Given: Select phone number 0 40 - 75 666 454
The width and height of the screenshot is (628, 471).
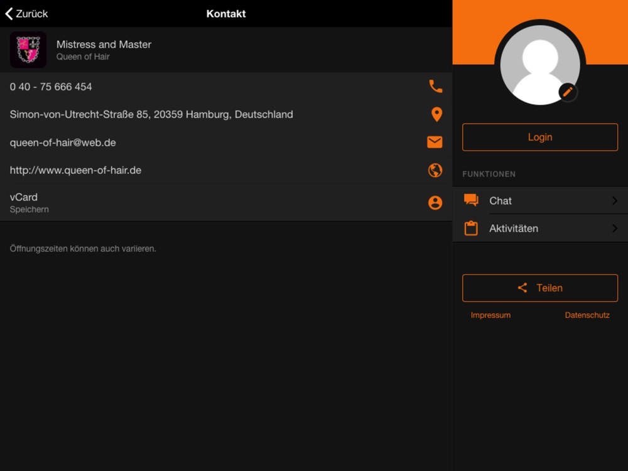Looking at the screenshot, I should [x=226, y=87].
